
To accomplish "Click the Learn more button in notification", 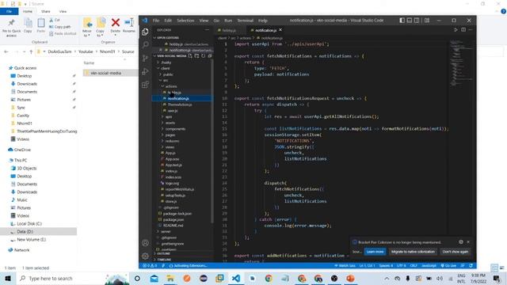I will (375, 252).
